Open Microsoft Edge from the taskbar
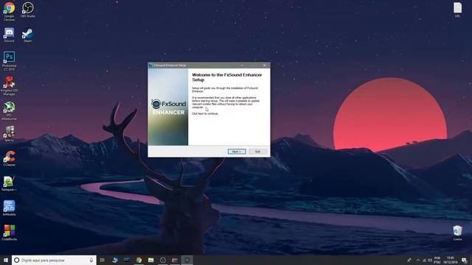 tap(115, 260)
